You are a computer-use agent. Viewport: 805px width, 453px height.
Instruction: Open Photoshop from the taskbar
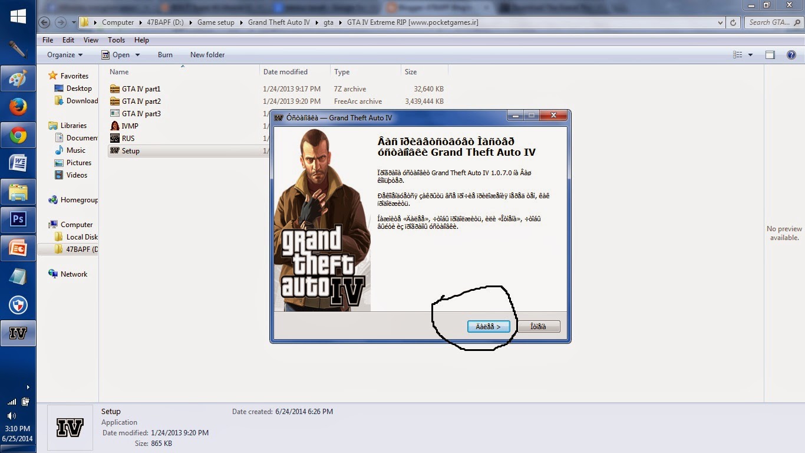18,219
